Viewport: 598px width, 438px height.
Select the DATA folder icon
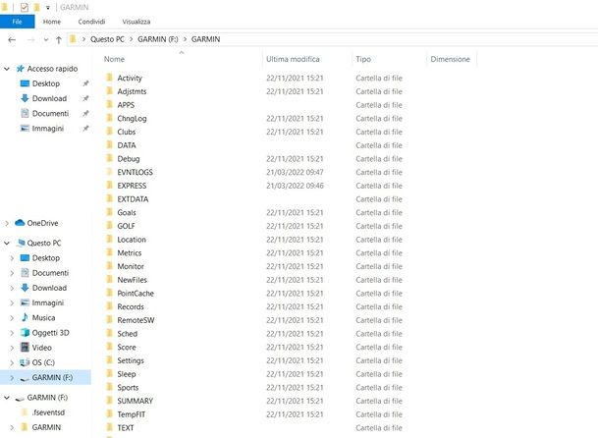pos(109,144)
